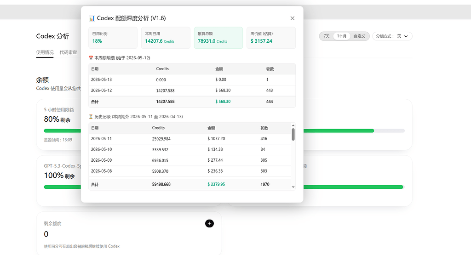Click the 1970 total rounds value

265,184
